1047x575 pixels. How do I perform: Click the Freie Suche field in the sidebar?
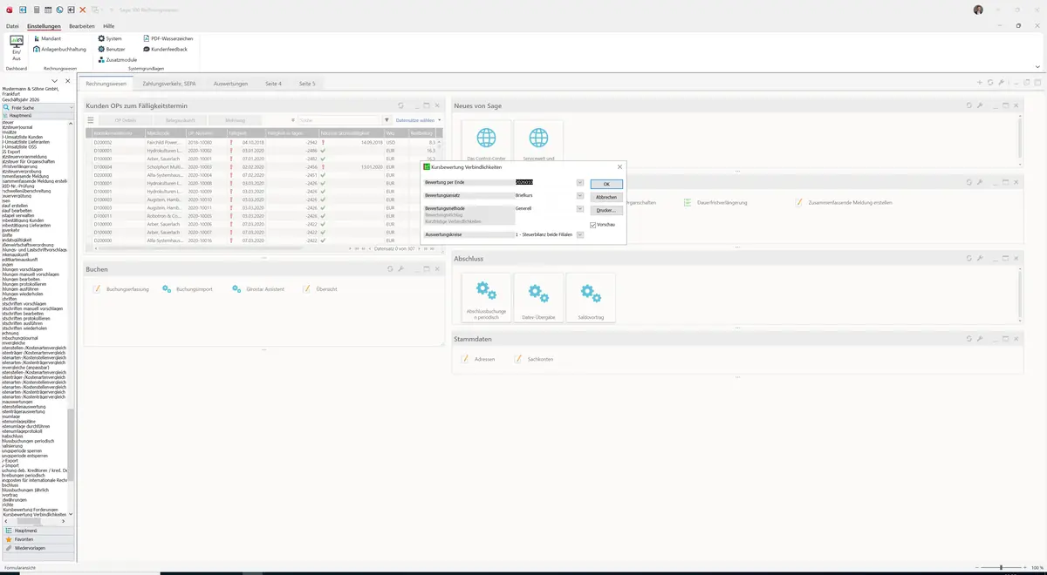pyautogui.click(x=39, y=107)
